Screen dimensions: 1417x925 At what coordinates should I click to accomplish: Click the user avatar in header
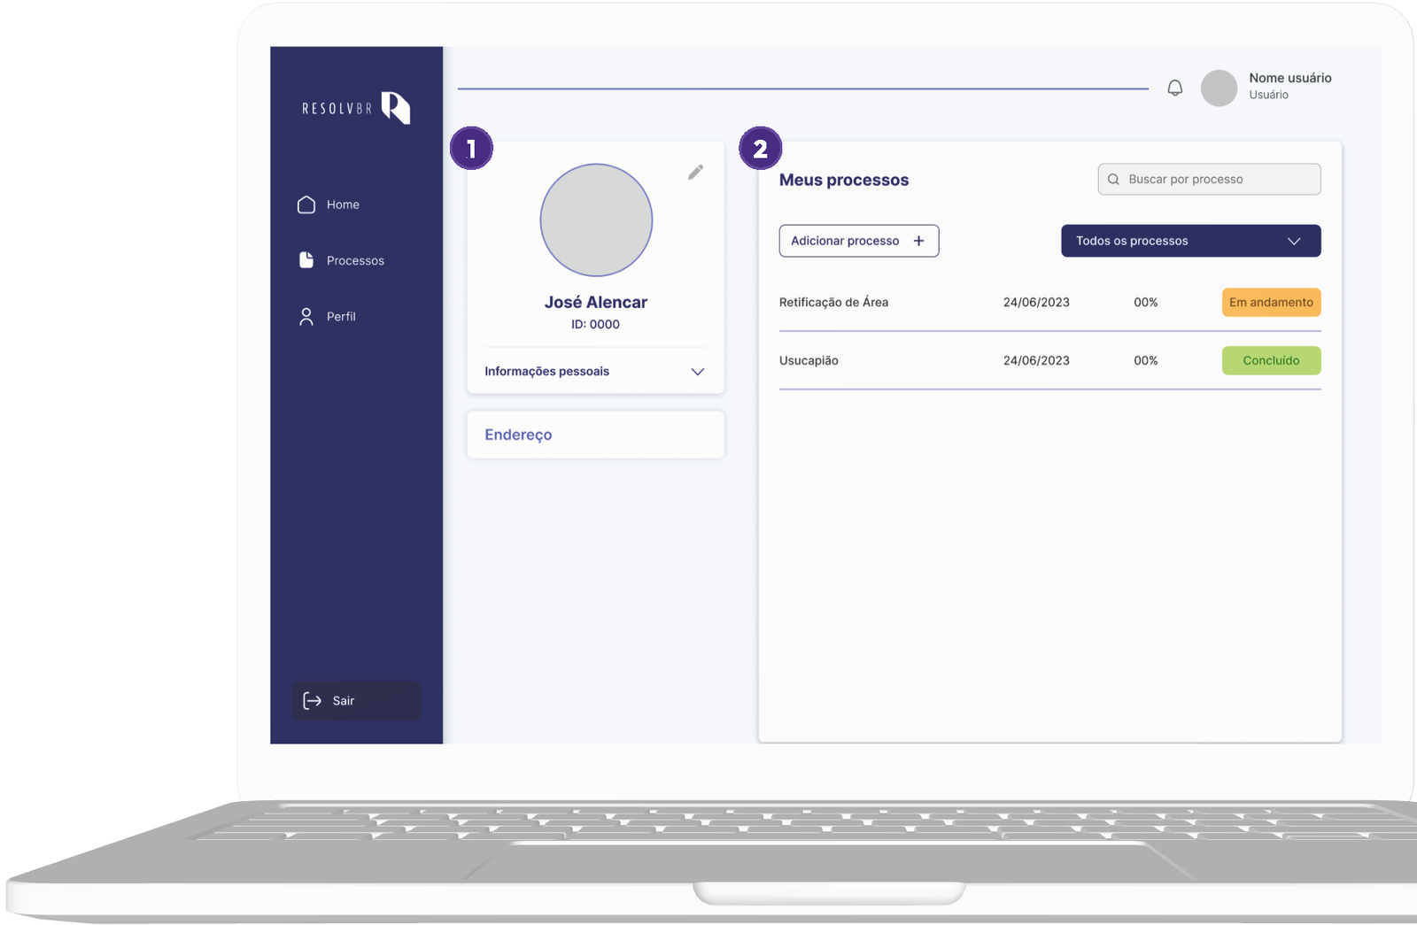point(1219,88)
